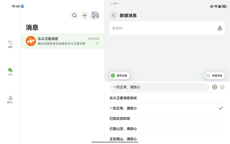Screen dimensions: 230x144
Task: Tap the circled plus attachment icon
Action: click(215, 87)
